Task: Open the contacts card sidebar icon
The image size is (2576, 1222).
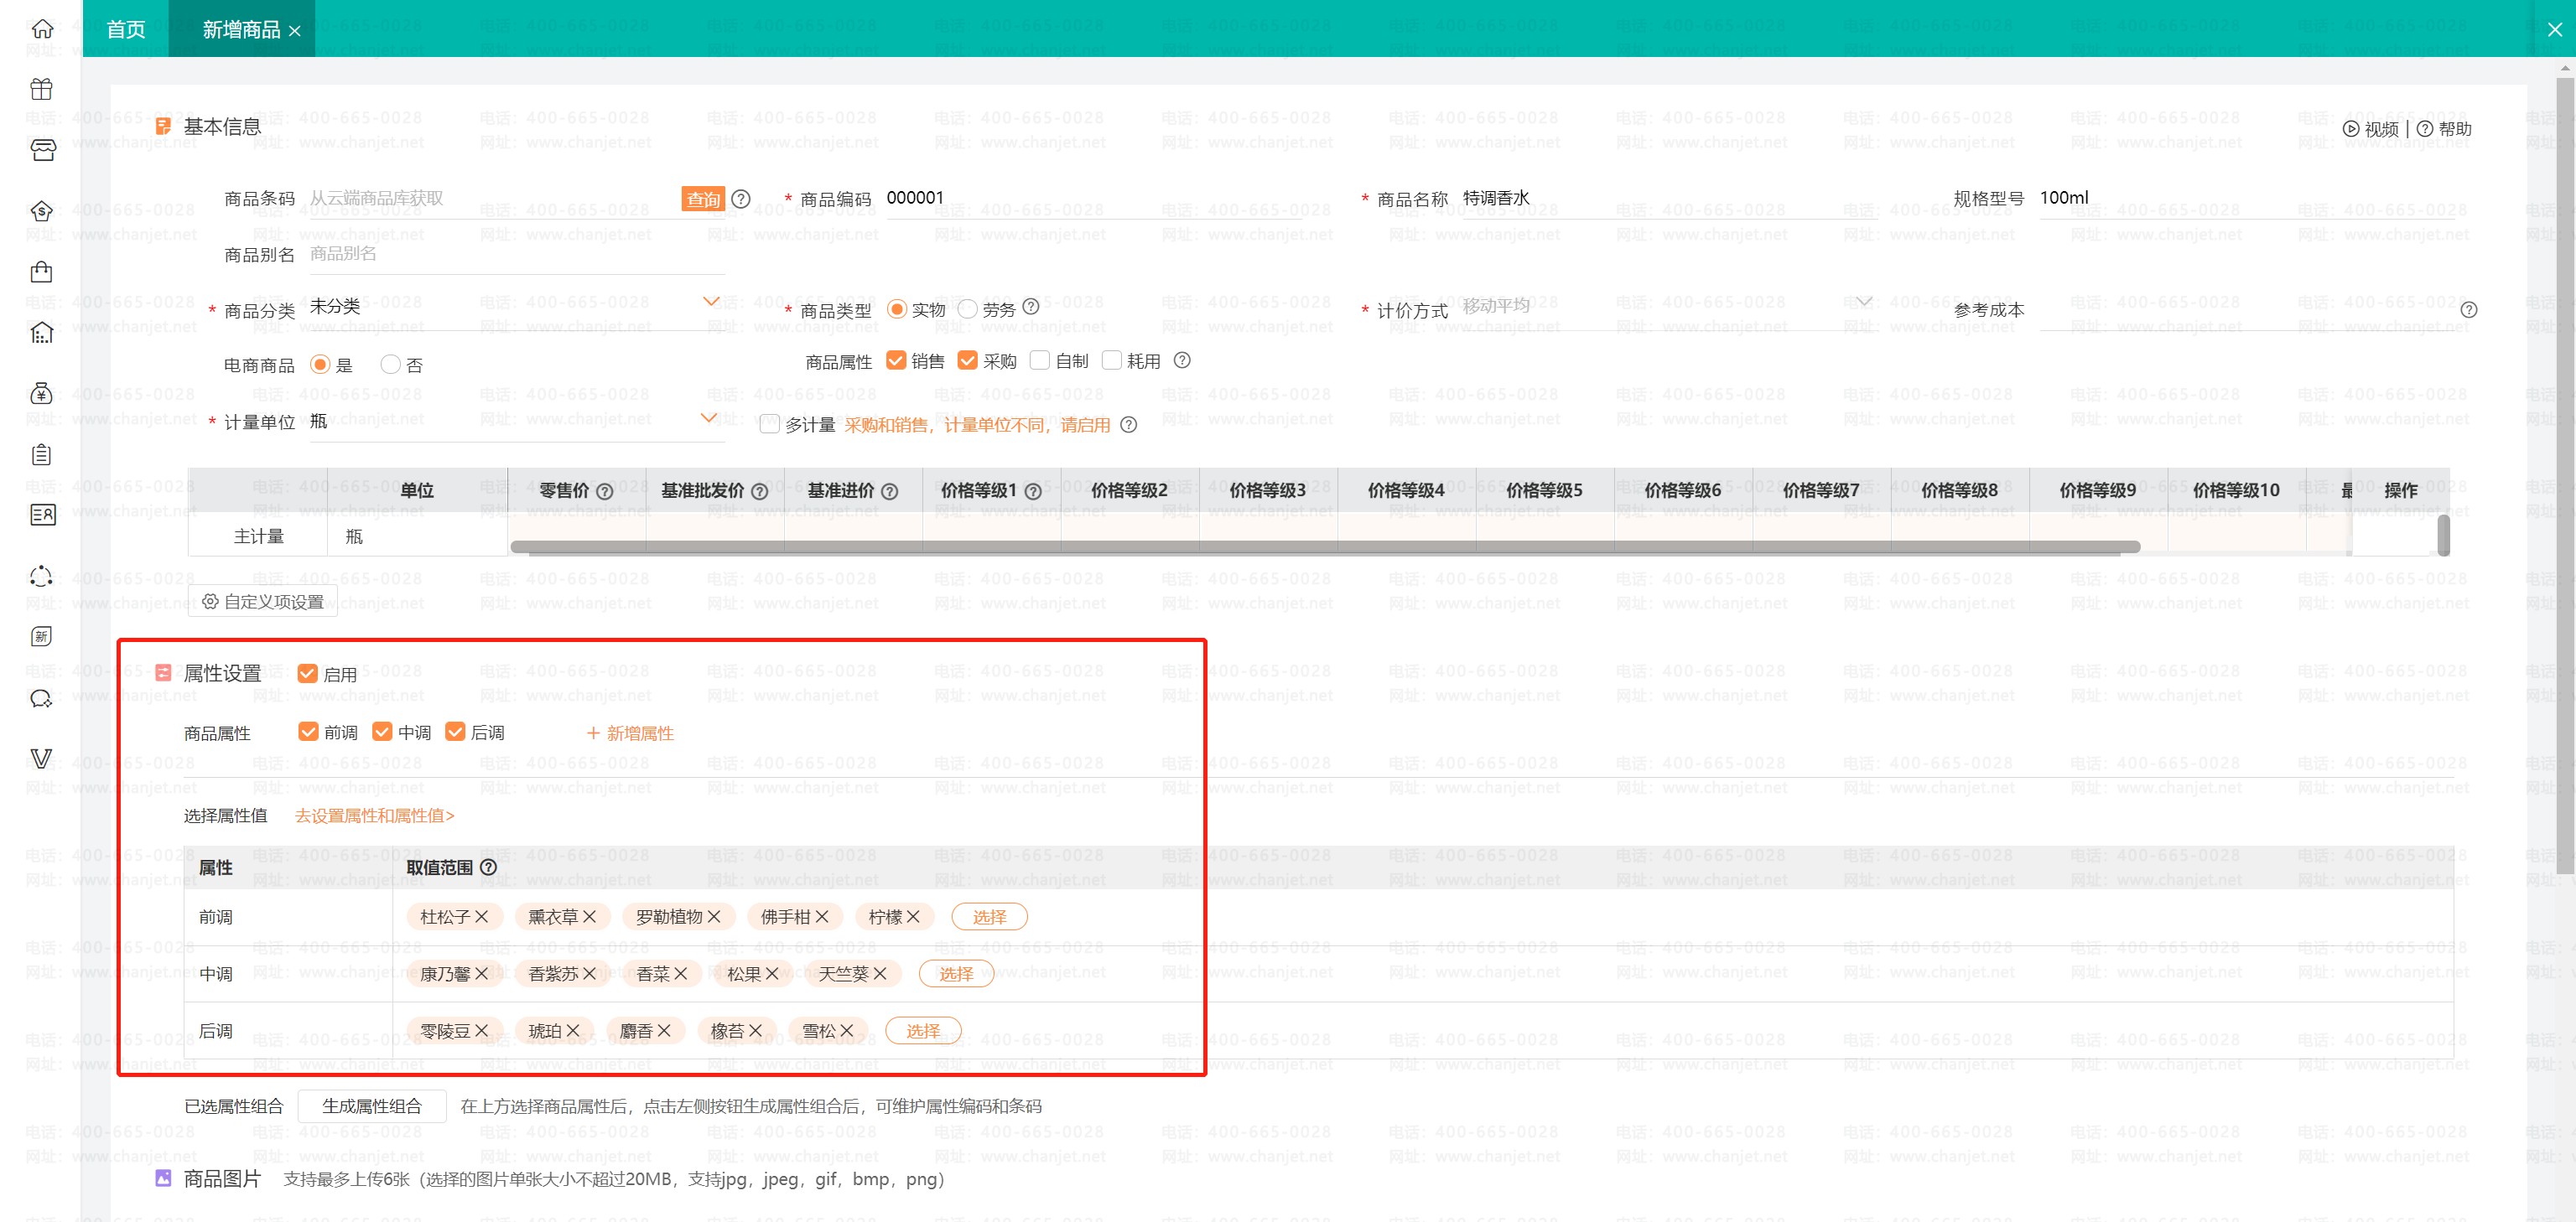Action: pos(41,515)
